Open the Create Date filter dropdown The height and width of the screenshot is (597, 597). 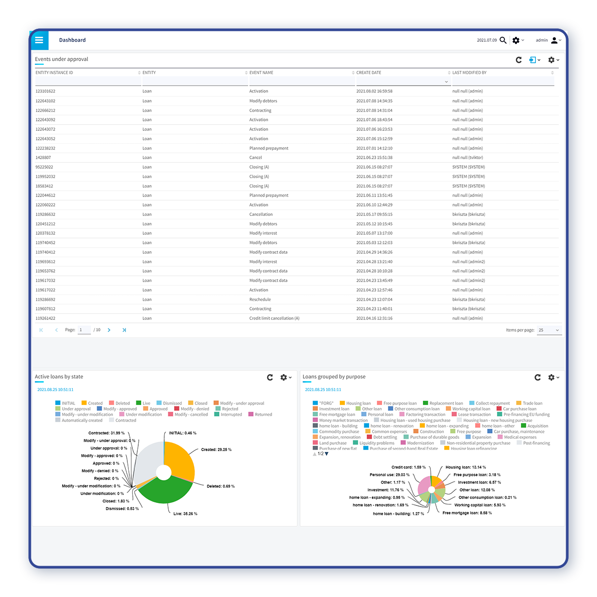click(446, 82)
